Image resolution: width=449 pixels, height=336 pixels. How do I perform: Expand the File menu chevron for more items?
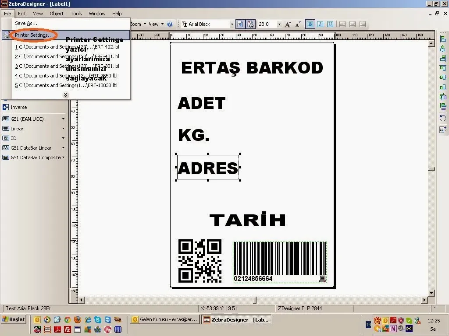pos(65,95)
